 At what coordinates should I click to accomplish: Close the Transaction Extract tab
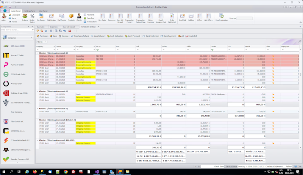(98, 26)
